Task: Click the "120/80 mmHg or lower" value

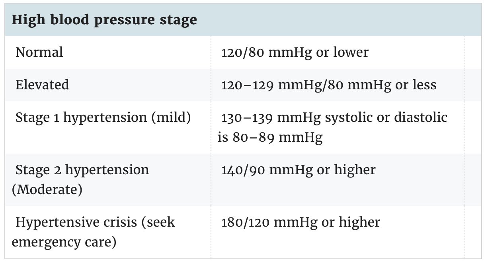Action: point(295,52)
